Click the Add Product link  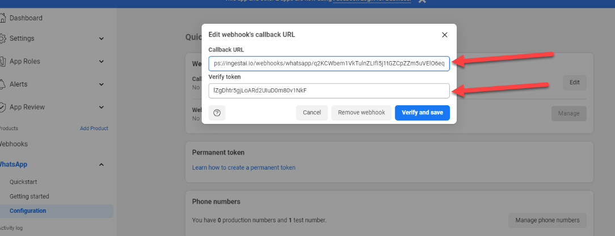(94, 128)
